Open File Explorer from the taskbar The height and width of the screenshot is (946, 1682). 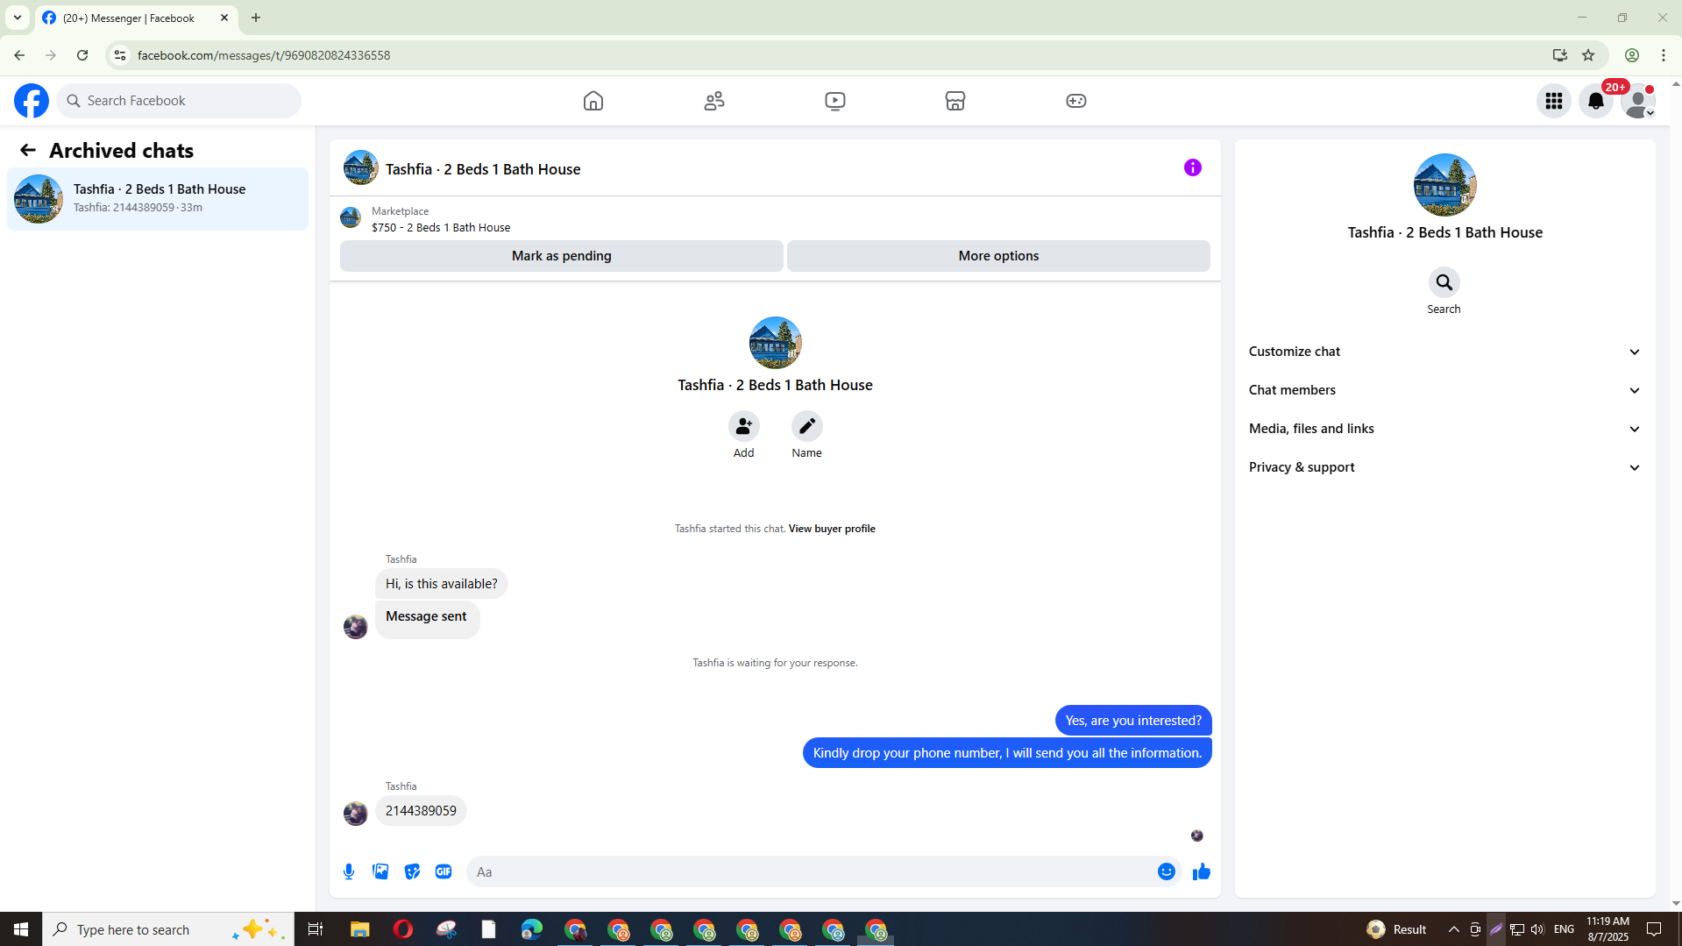(360, 929)
